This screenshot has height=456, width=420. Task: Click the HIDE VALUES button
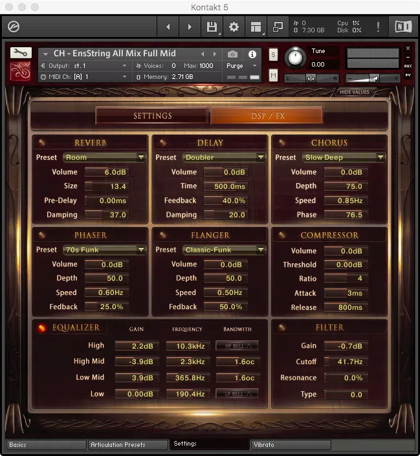(355, 92)
